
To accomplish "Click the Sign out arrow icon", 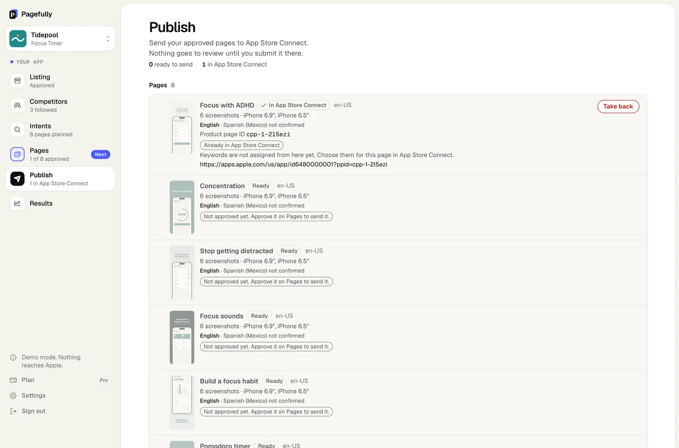I will (x=13, y=411).
